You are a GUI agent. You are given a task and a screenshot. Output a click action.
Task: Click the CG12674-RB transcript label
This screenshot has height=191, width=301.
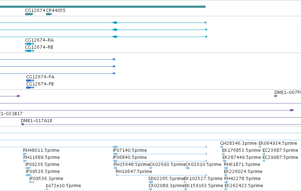tap(39, 47)
